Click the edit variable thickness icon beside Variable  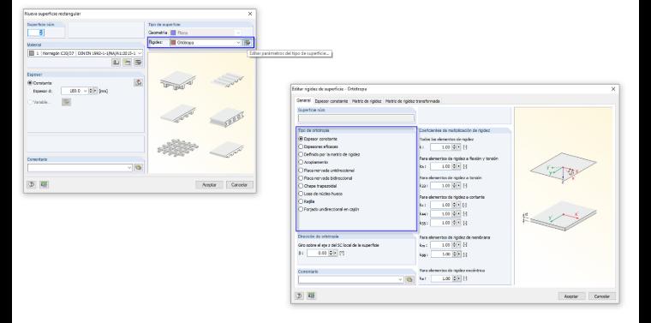point(66,102)
